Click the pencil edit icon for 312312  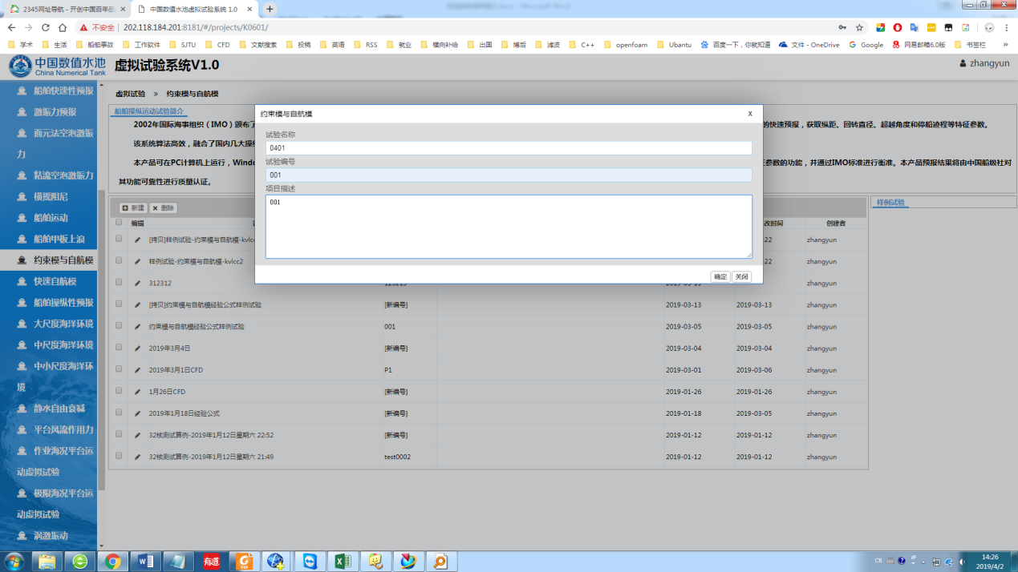coord(137,283)
